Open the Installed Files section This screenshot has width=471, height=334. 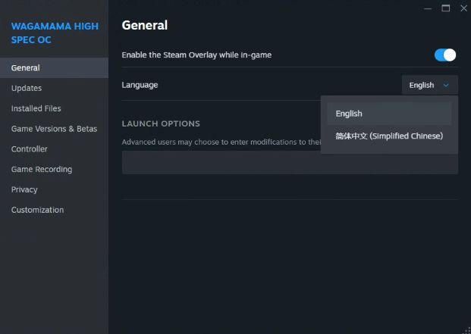tap(36, 108)
